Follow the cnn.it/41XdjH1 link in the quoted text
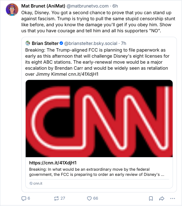Viewport: 182px width, 206px height. [83, 74]
